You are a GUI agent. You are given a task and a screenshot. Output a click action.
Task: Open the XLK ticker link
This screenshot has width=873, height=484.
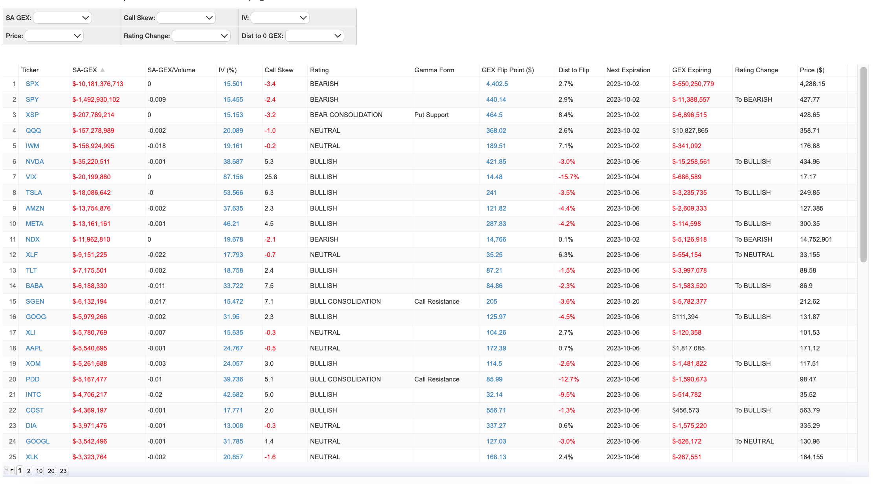[x=32, y=457]
